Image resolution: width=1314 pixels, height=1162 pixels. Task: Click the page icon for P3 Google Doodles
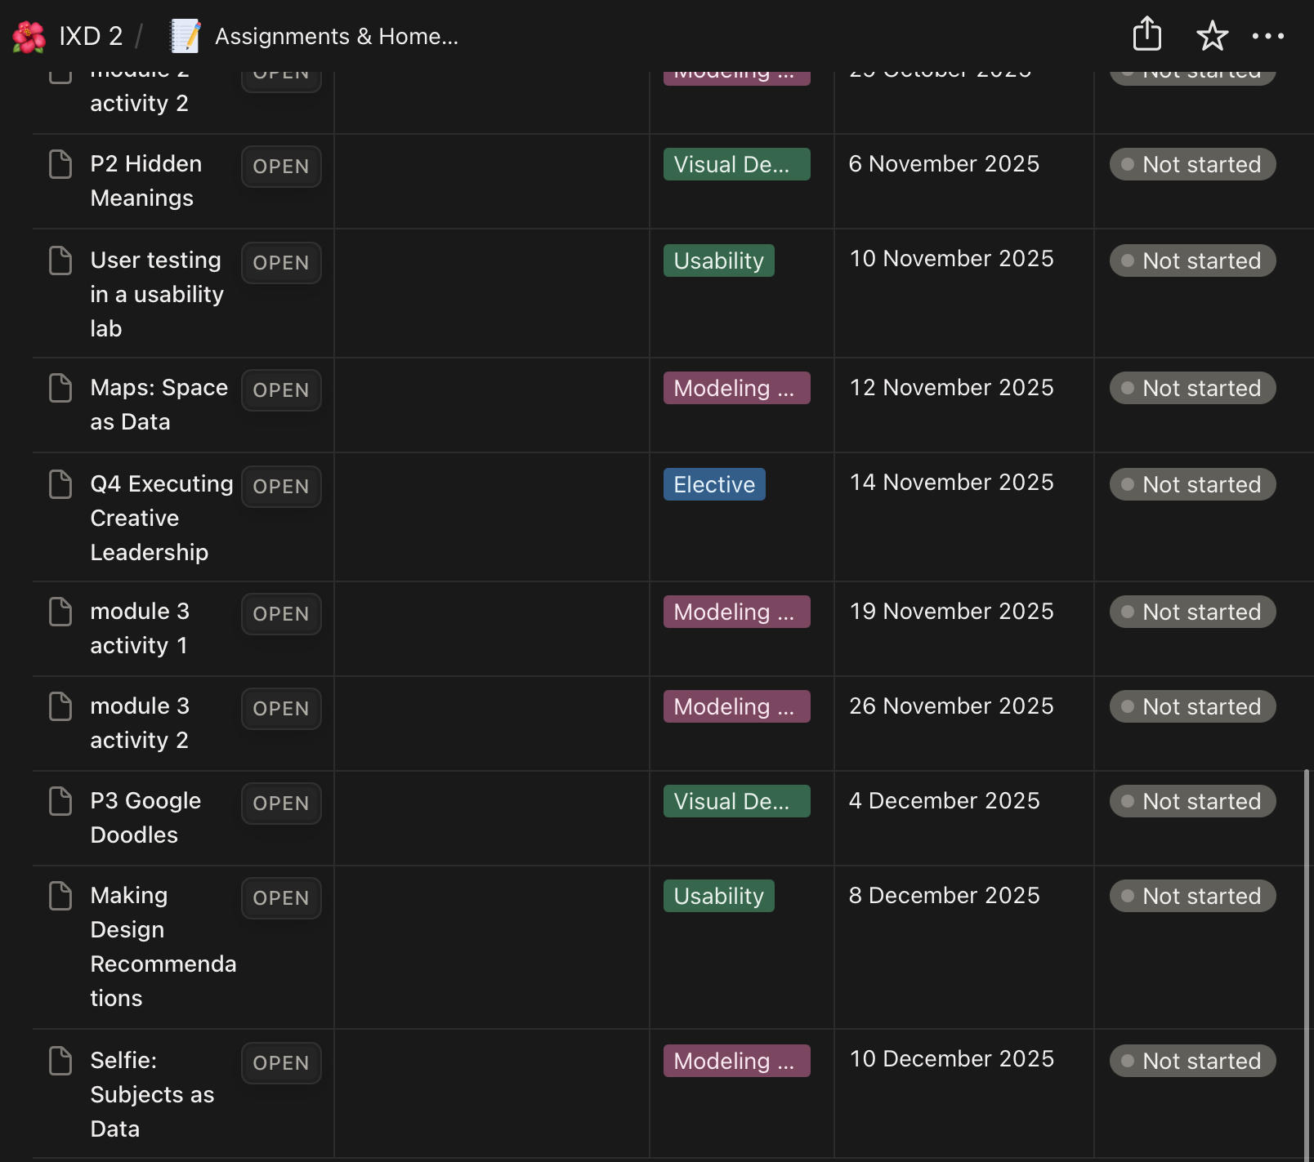[x=60, y=801]
